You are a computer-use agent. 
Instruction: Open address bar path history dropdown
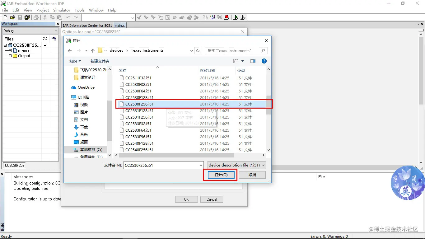click(191, 50)
